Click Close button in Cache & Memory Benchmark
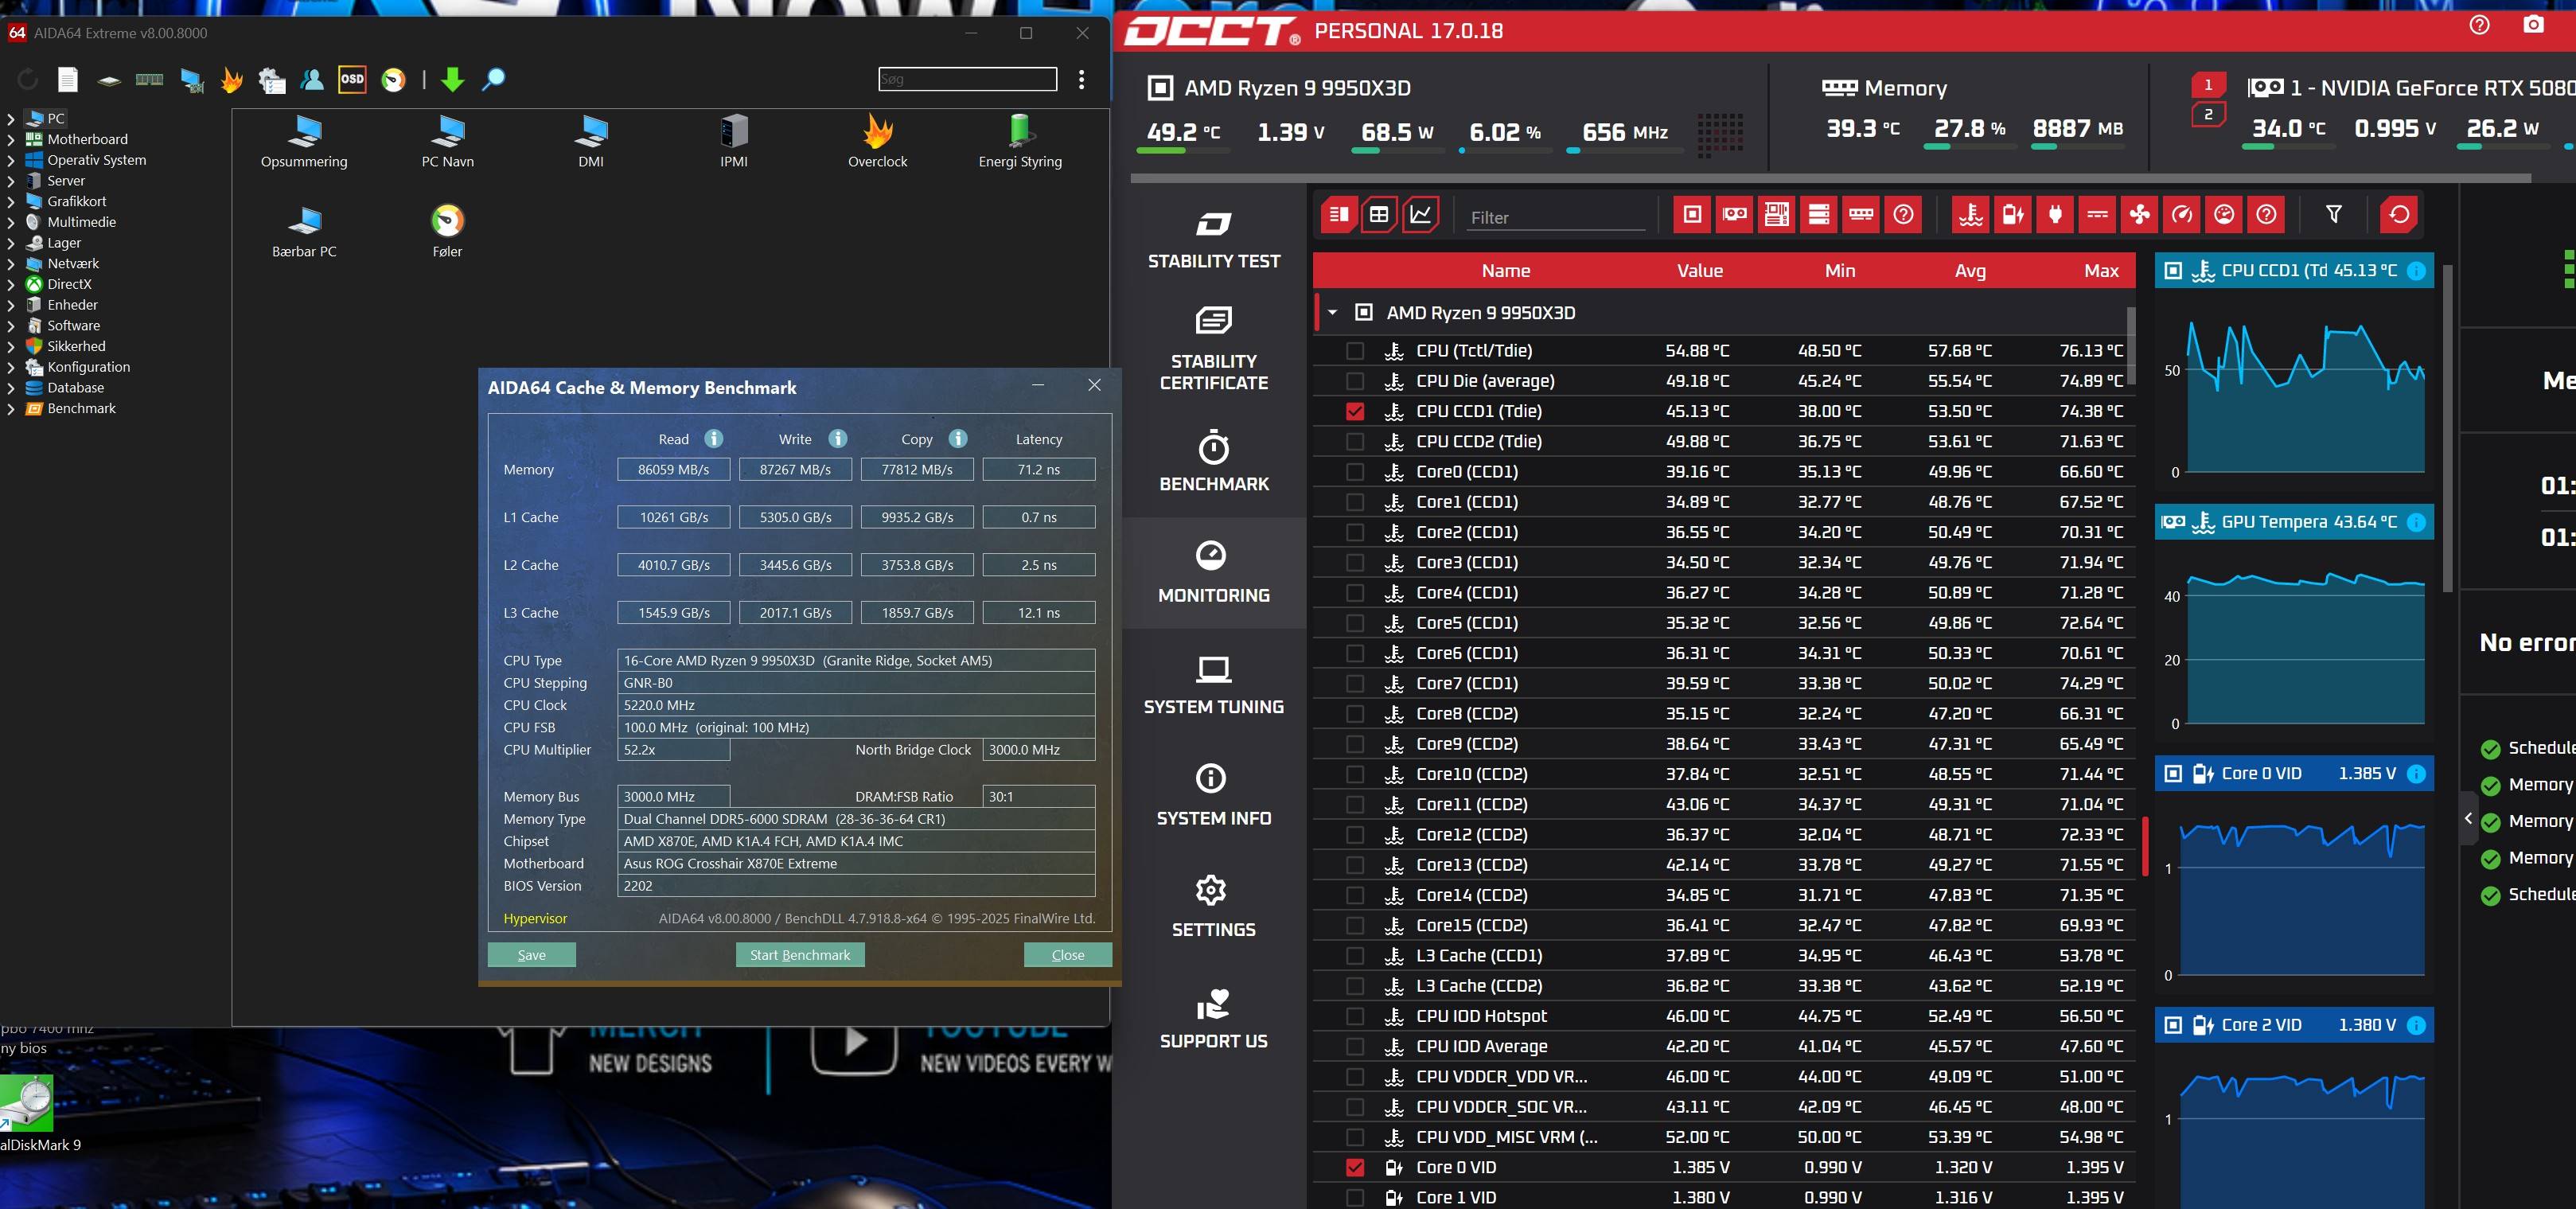 click(1068, 955)
